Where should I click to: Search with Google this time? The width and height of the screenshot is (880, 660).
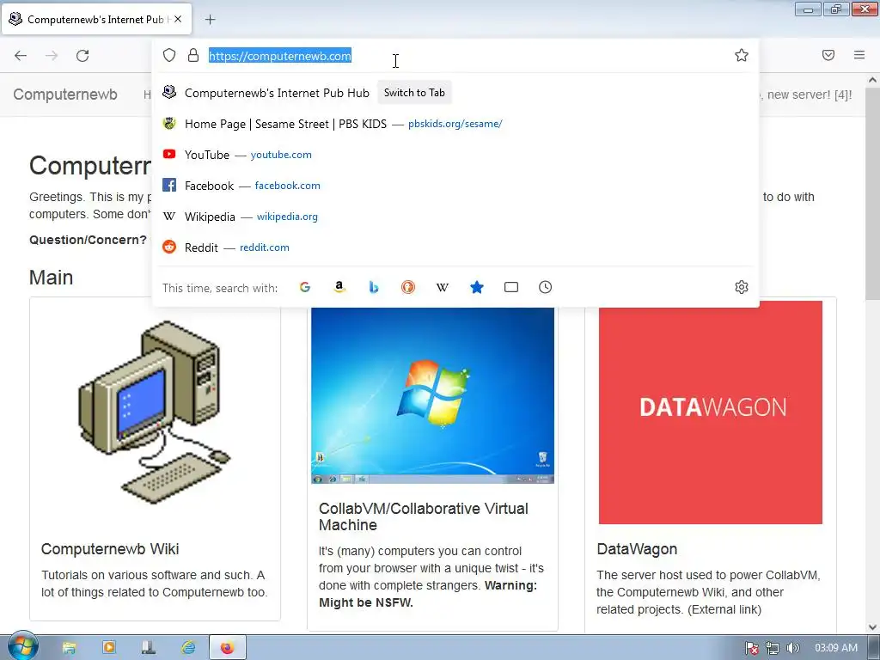point(305,287)
